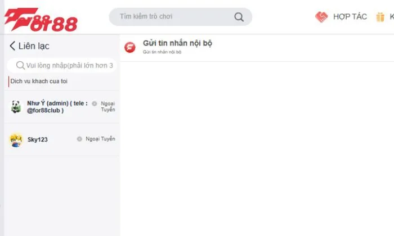Click the Liên lạc panel title
Image resolution: width=394 pixels, height=236 pixels.
pyautogui.click(x=34, y=46)
